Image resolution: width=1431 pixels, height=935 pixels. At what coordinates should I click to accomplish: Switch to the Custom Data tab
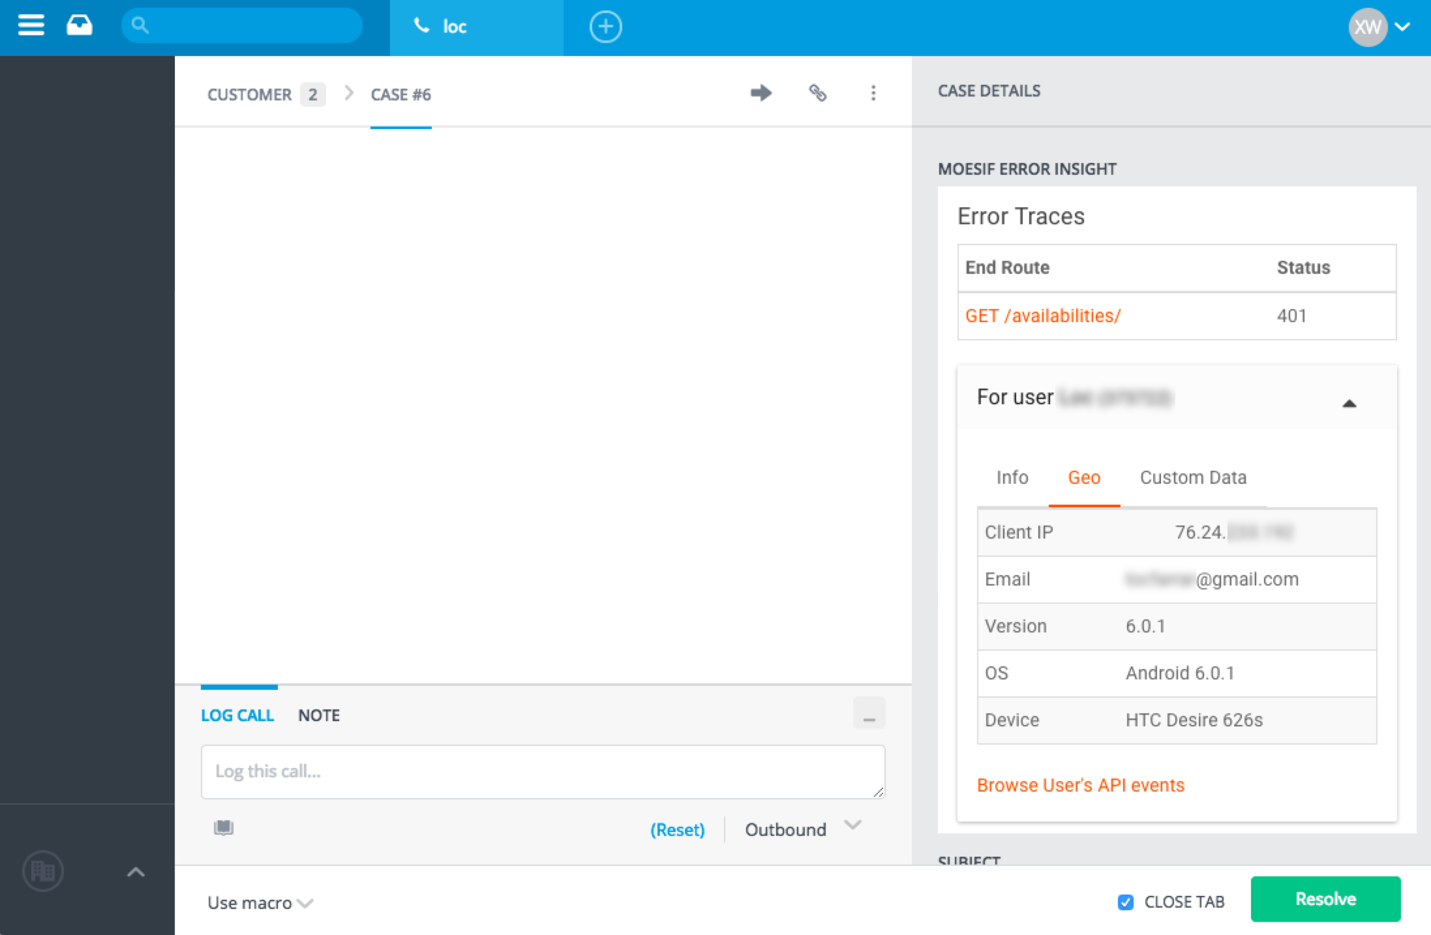tap(1193, 477)
